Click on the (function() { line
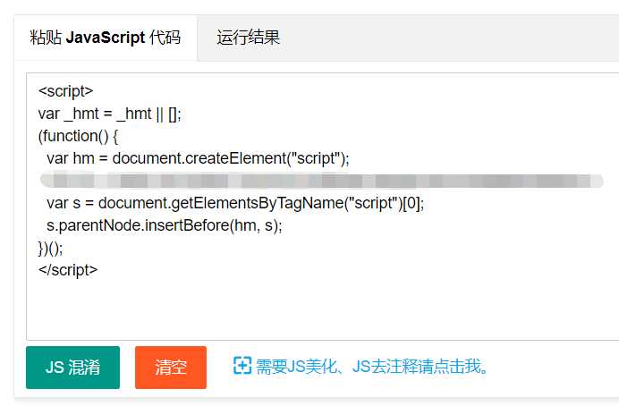Screen dimensions: 619x406 point(78,136)
